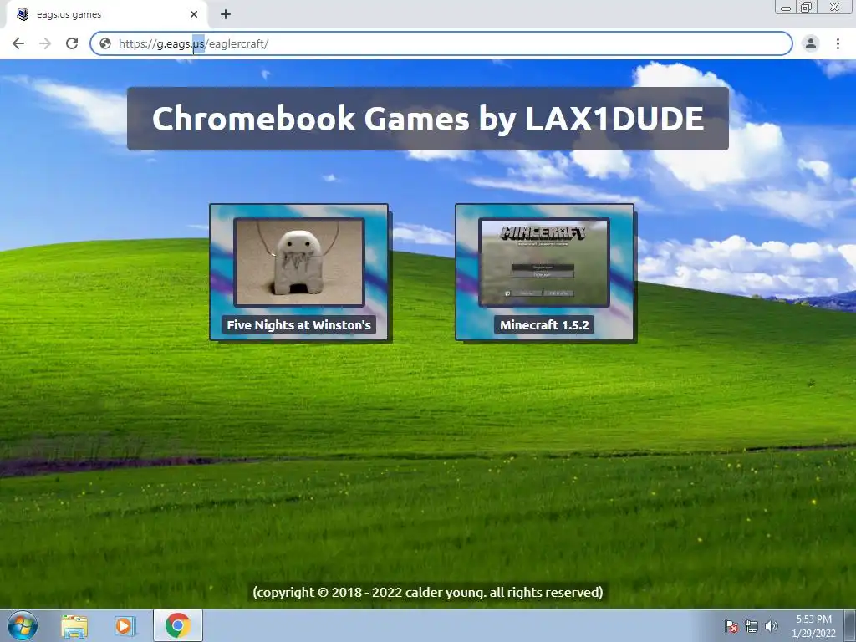Click the network tray icon
Screen dimensions: 856x642
(752, 626)
